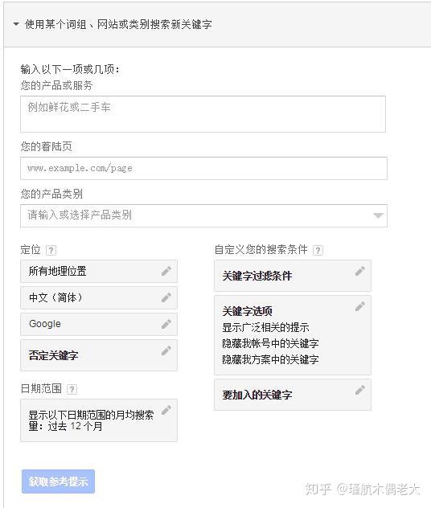Edit 关键字过滤条件 via pencil icon
Viewport: 431px width, 508px height.
click(x=360, y=271)
